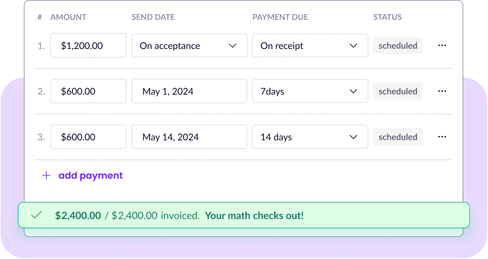Open the 14 days payment due dropdown

click(x=310, y=137)
